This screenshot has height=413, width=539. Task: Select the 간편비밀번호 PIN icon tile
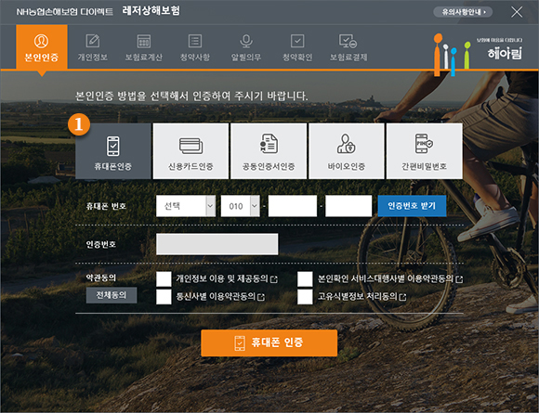(x=424, y=151)
